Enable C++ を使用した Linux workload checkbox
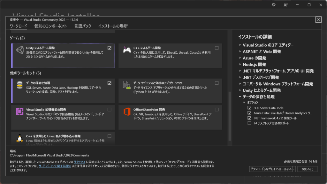The height and width of the screenshot is (184, 327). pos(110,136)
